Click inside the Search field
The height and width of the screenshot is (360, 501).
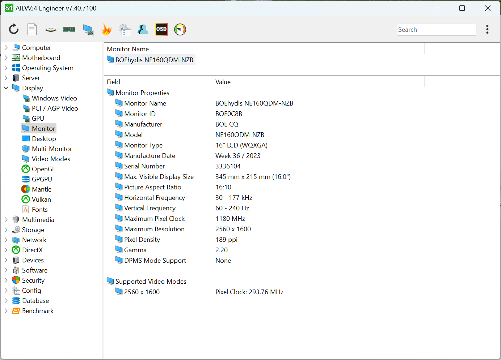(436, 29)
